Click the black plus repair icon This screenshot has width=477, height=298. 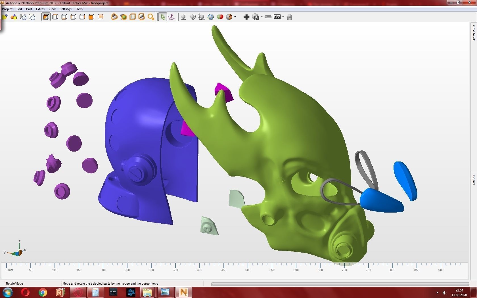tap(246, 17)
